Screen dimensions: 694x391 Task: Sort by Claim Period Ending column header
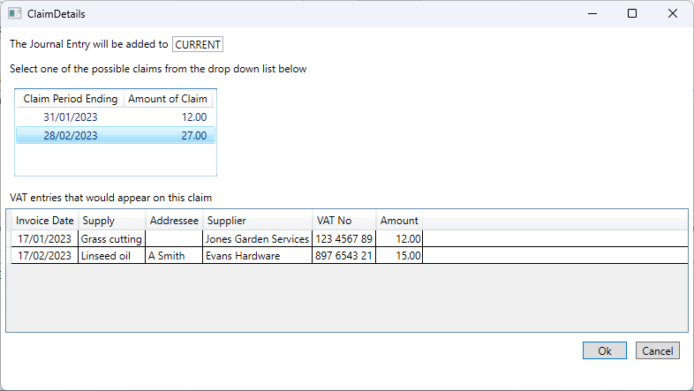pos(71,99)
